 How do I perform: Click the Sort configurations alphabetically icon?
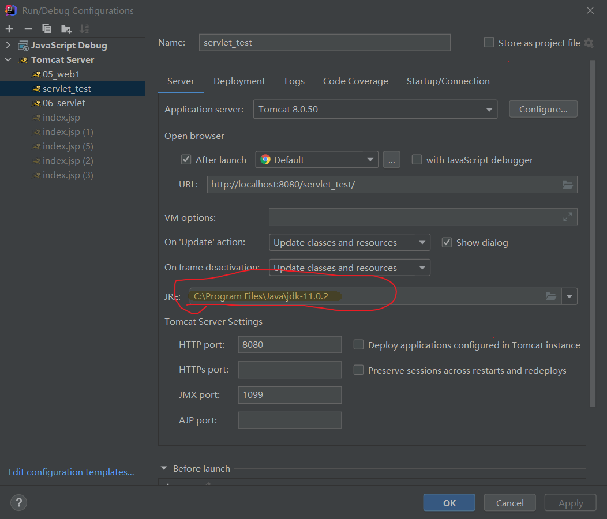pos(84,29)
